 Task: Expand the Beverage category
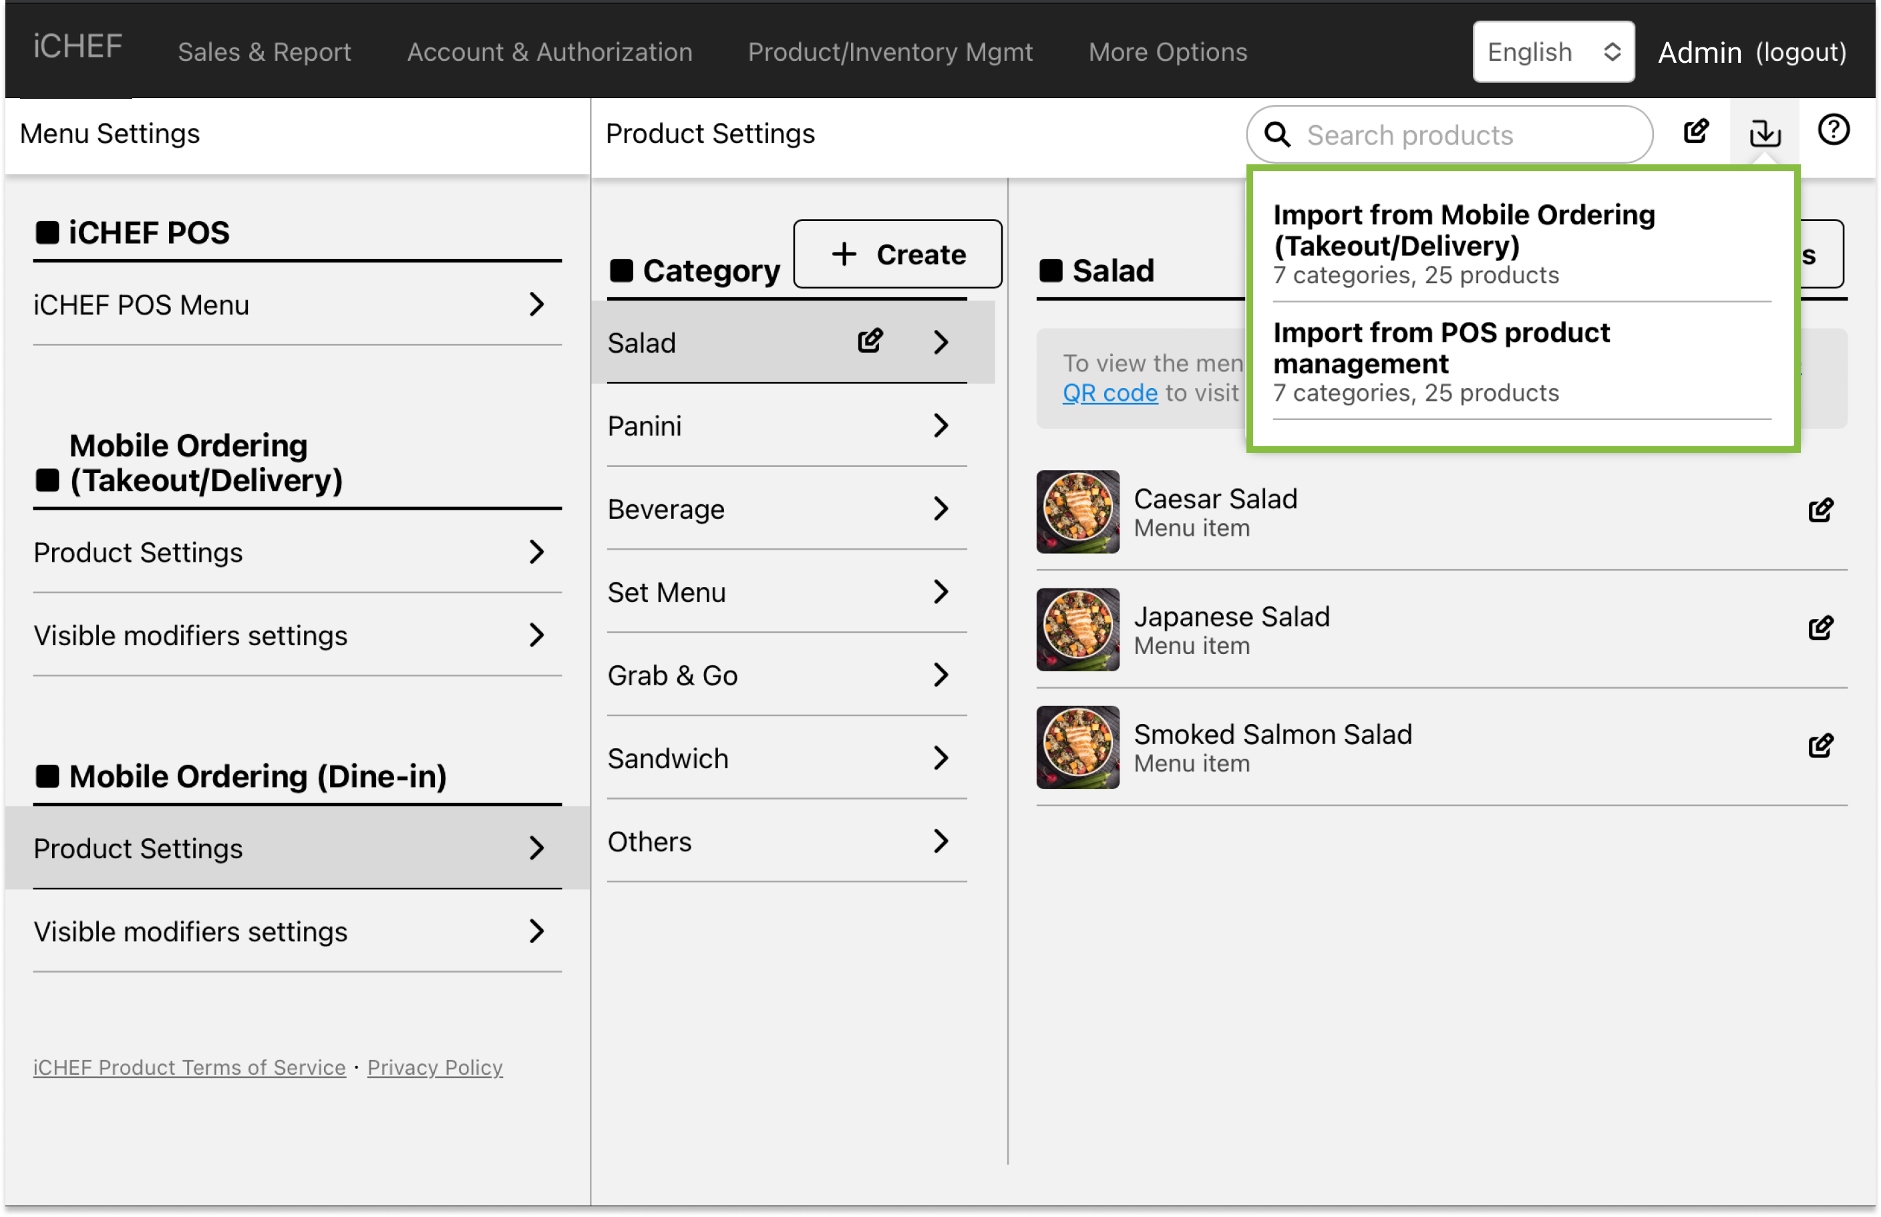click(x=940, y=509)
